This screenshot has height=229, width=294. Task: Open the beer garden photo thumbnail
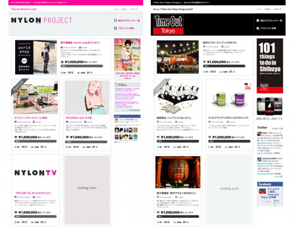178,57
